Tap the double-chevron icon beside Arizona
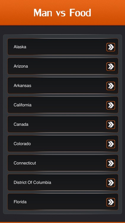Viewport: 125px width, 223px height. click(111, 67)
